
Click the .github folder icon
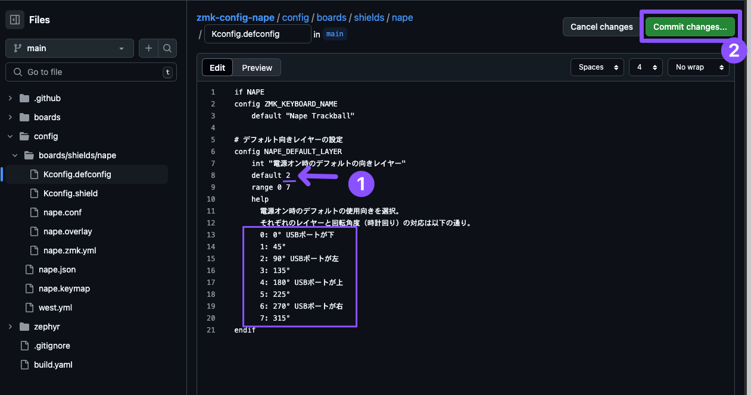24,98
